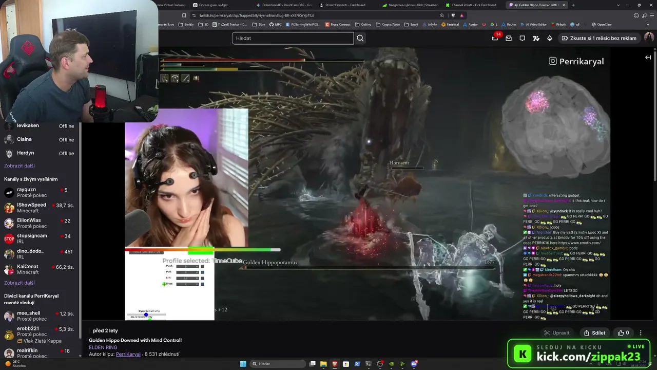The width and height of the screenshot is (657, 370).
Task: Open mee_shell channel in the sidebar
Action: click(40, 316)
